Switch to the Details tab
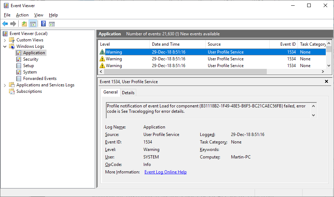The width and height of the screenshot is (334, 197). [x=128, y=93]
